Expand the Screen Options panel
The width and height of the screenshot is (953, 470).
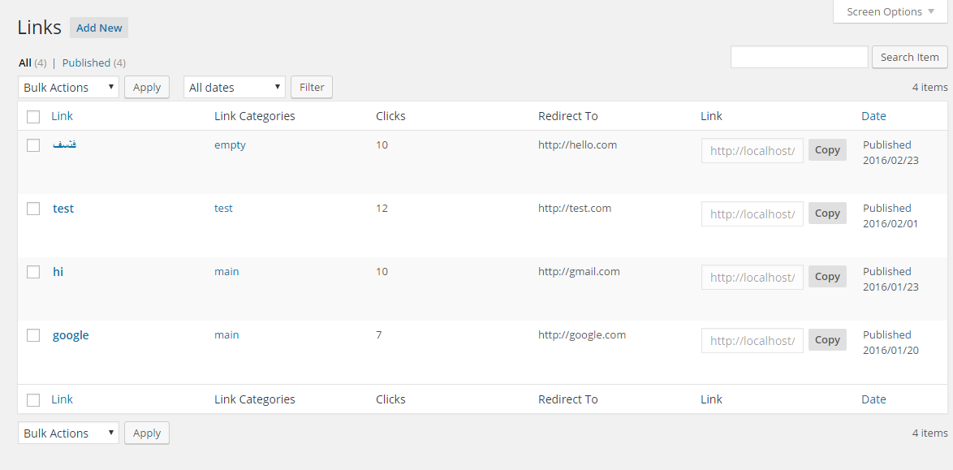(x=890, y=11)
